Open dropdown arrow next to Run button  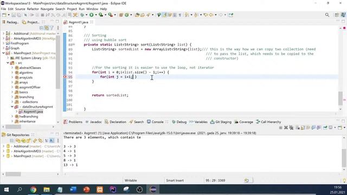tap(96, 15)
